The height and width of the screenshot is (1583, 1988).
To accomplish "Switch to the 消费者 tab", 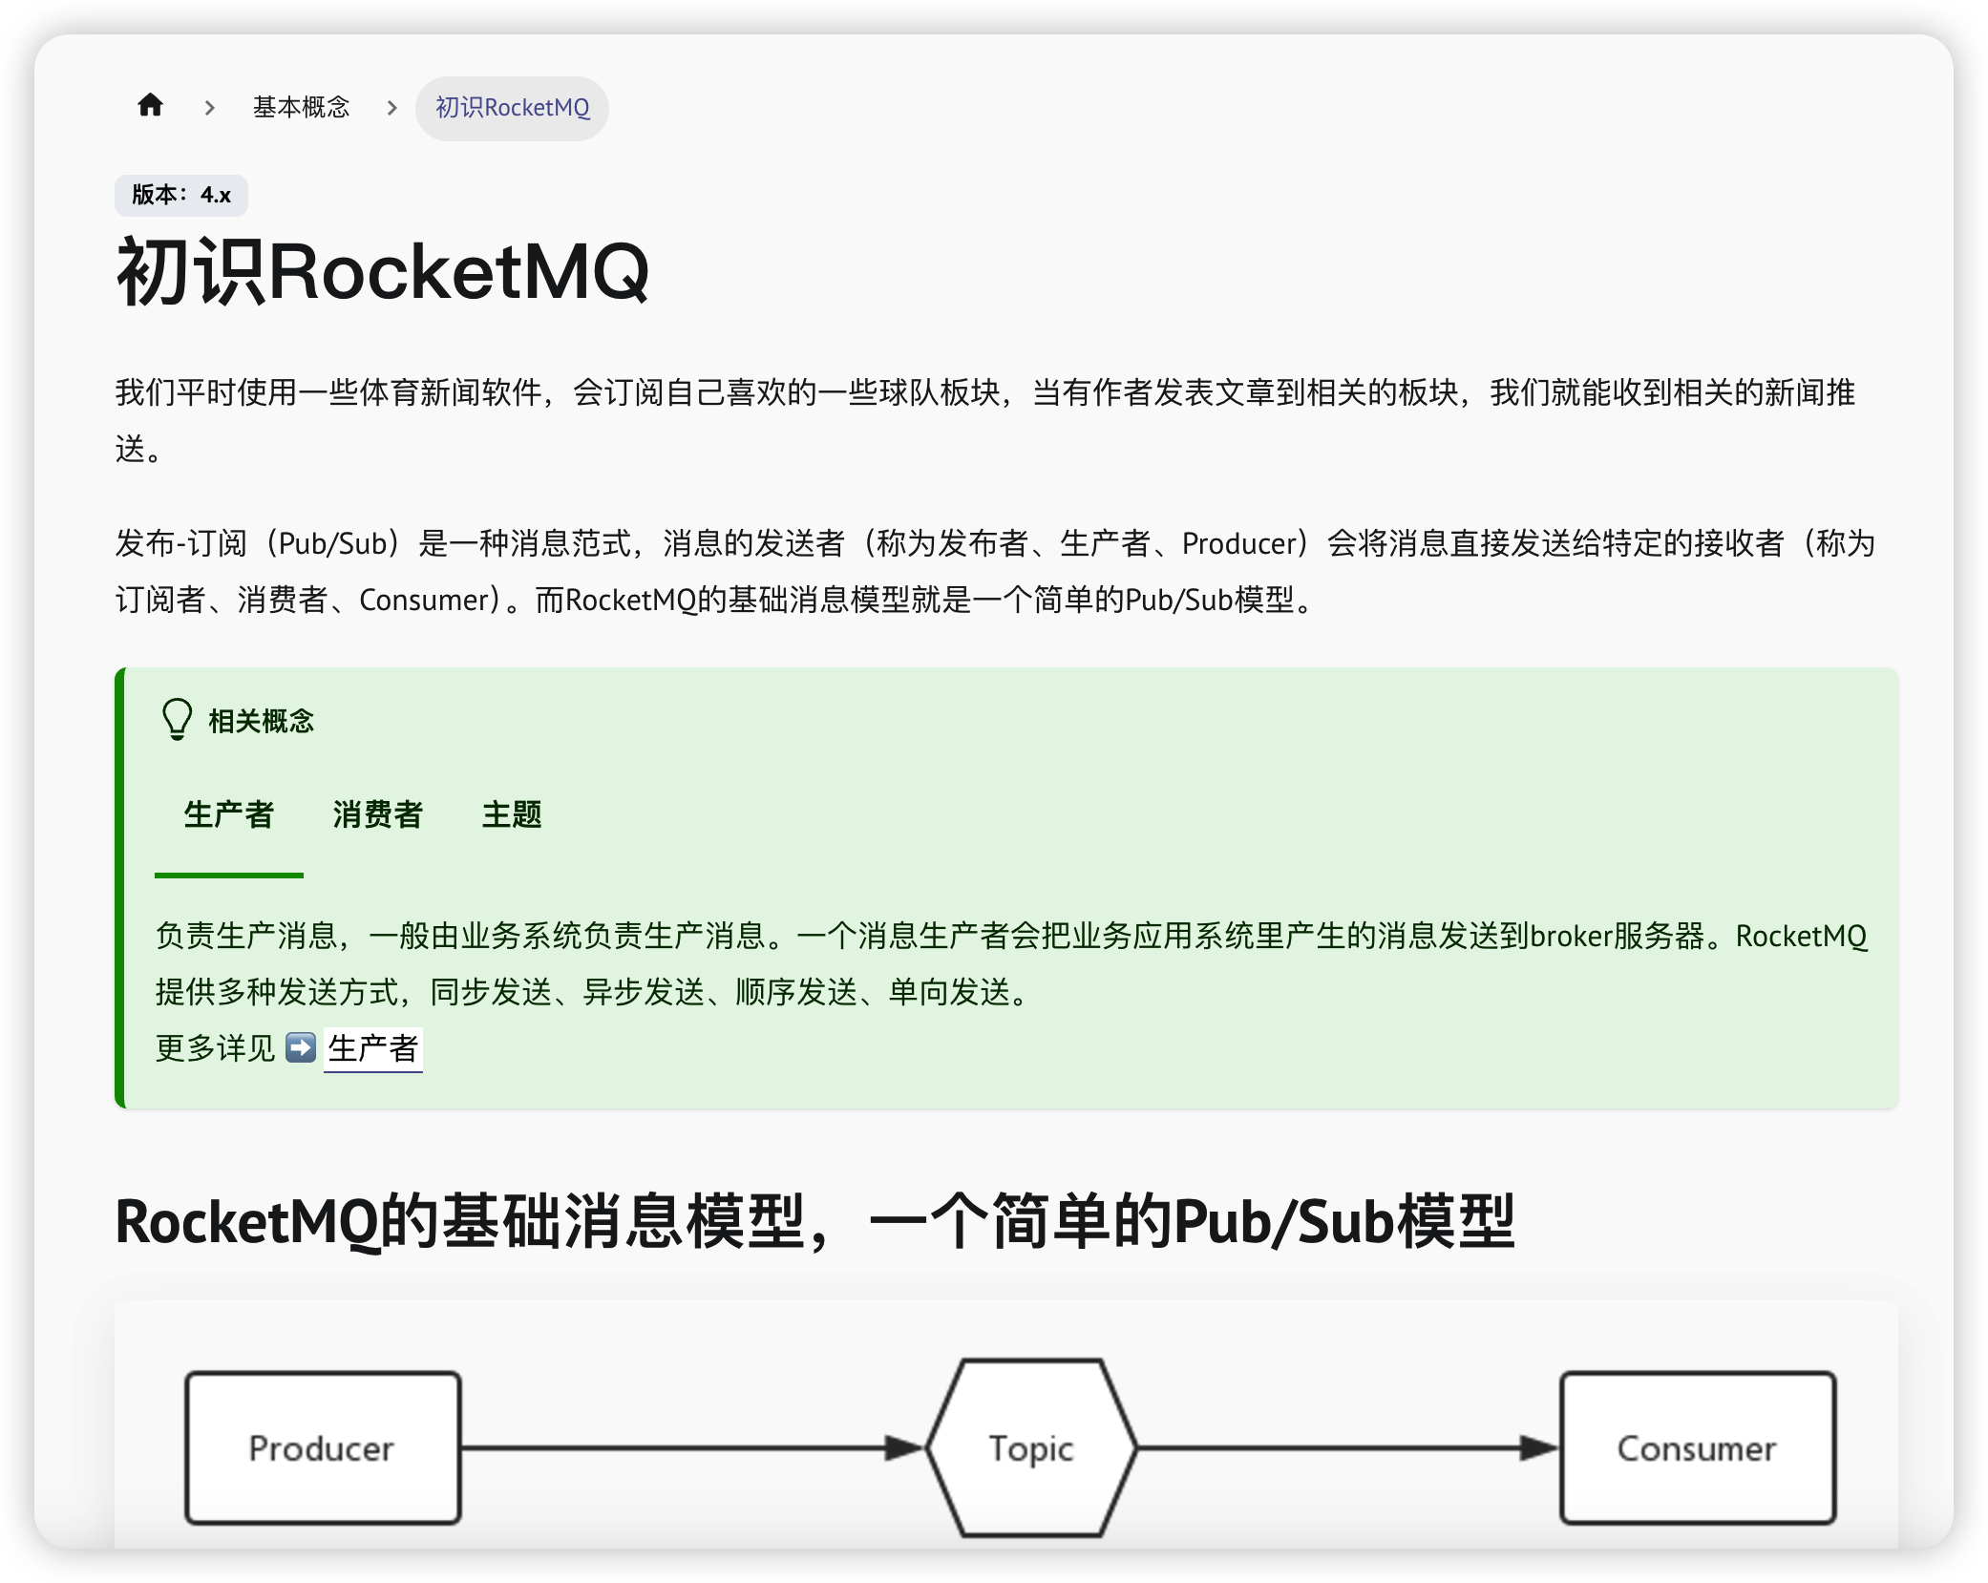I will [x=378, y=815].
